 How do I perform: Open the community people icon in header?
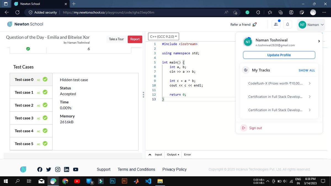point(276,25)
